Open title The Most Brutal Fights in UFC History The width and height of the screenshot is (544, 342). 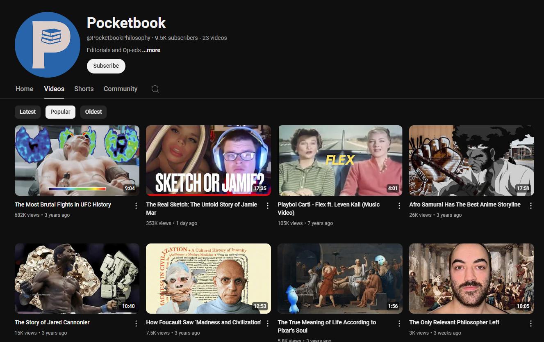(63, 204)
